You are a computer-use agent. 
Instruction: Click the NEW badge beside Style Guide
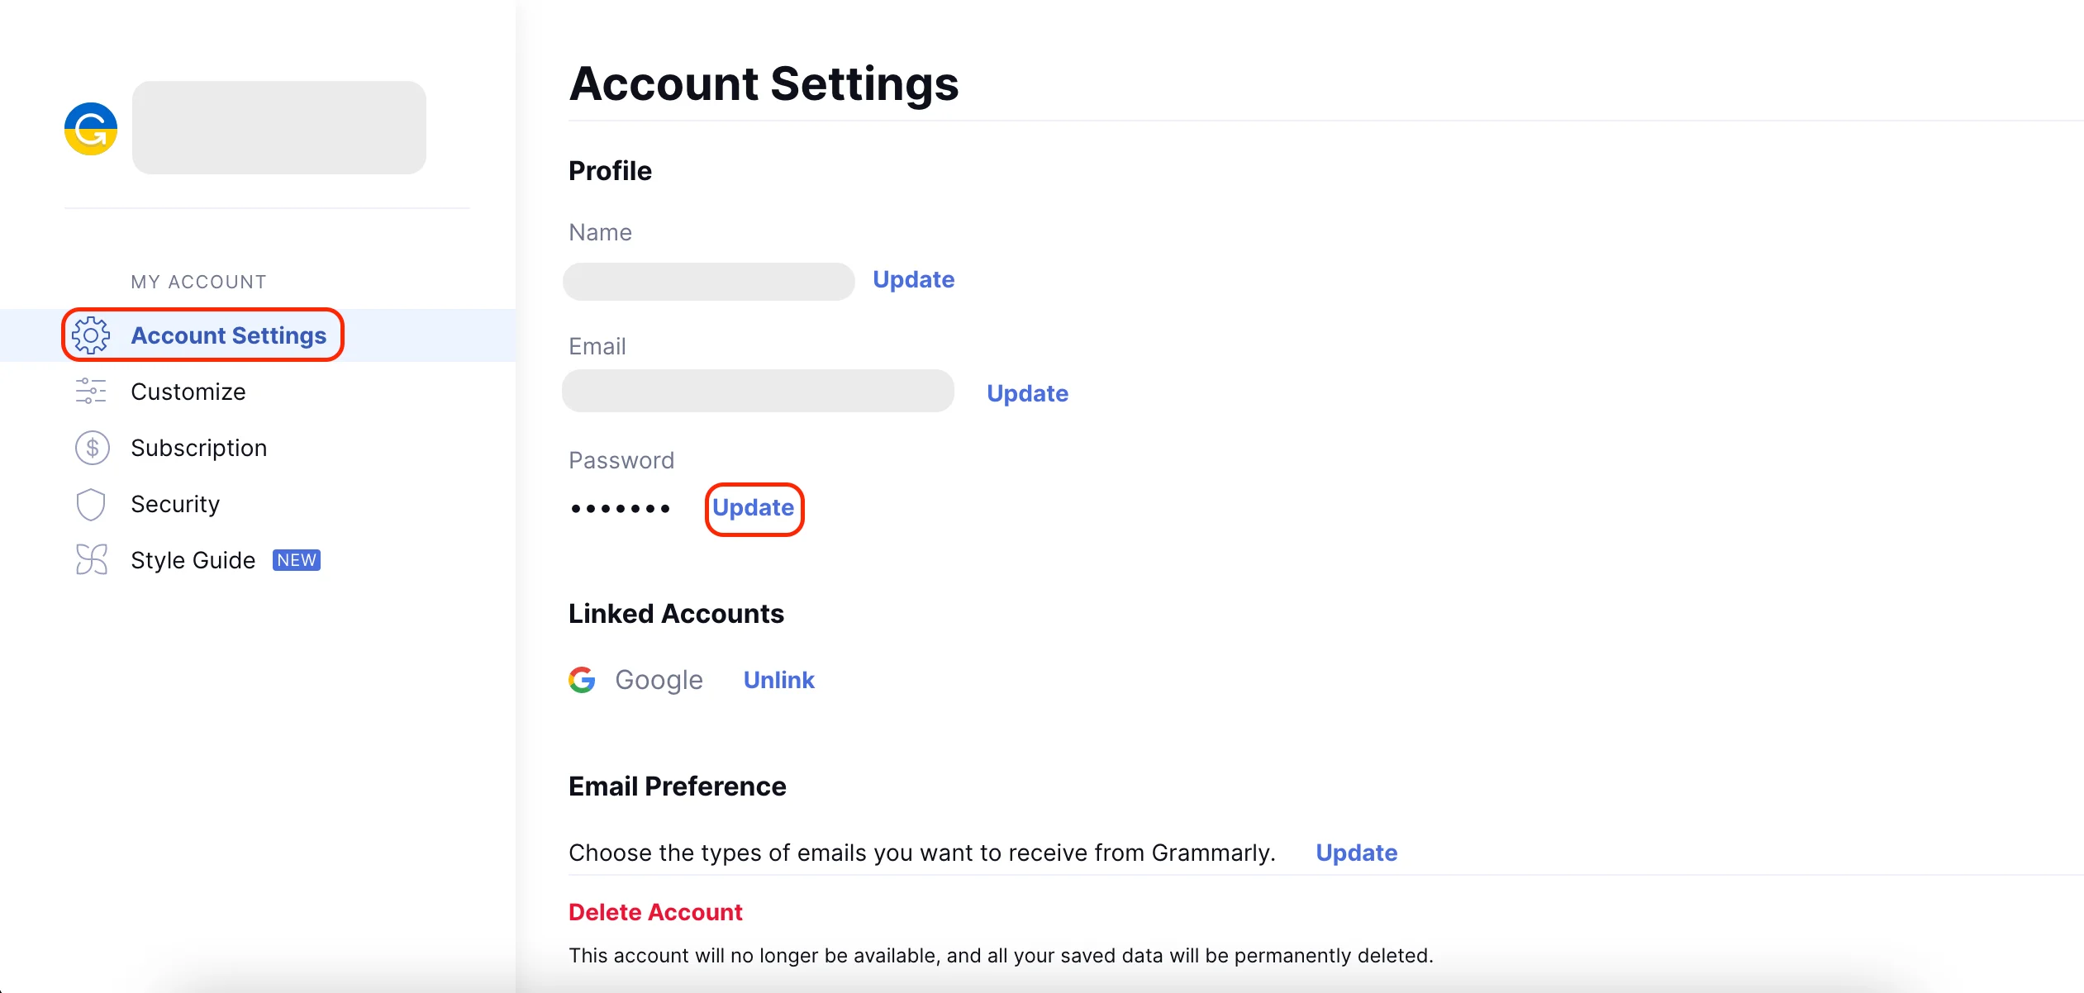(x=297, y=560)
